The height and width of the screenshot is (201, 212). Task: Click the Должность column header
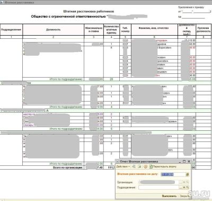(x=54, y=30)
